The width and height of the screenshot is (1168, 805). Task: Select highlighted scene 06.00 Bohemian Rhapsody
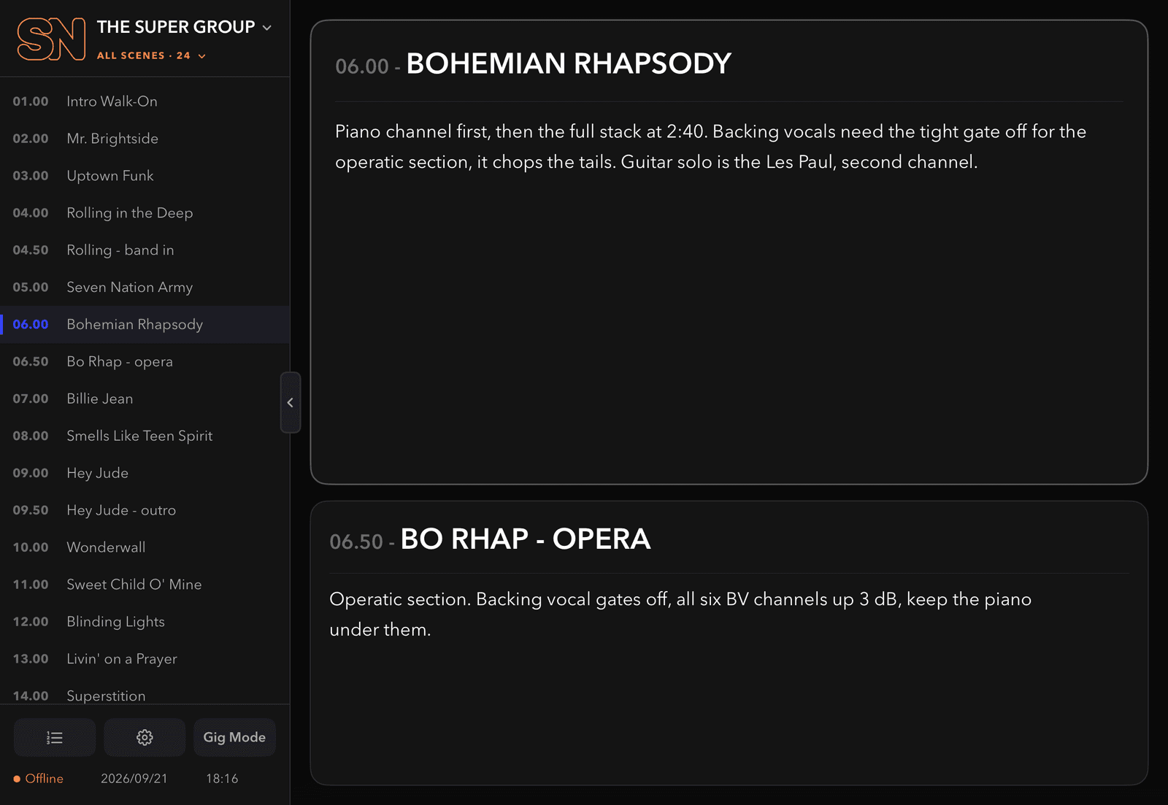click(145, 325)
